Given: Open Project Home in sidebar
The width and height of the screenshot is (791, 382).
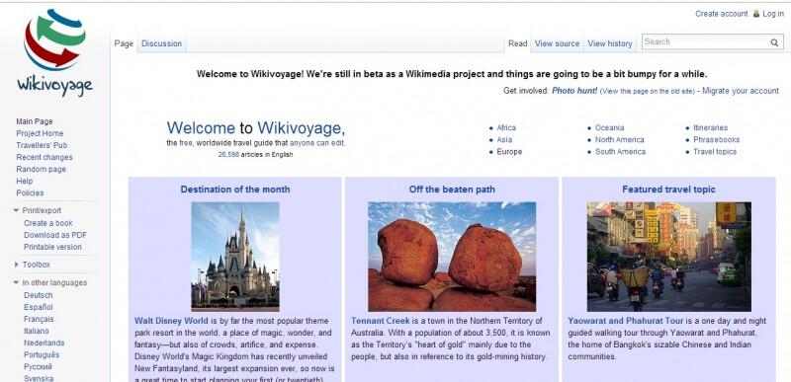Looking at the screenshot, I should 40,133.
